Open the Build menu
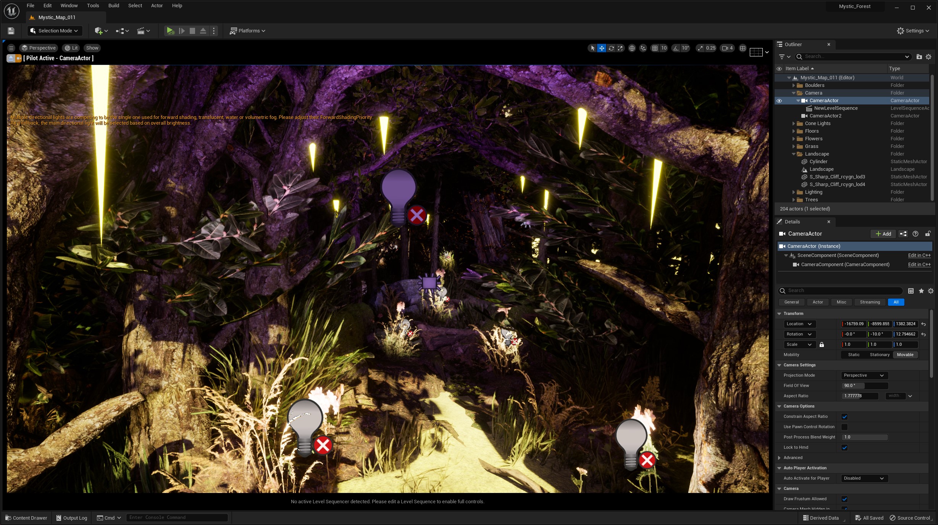Screen dimensions: 938x525 pyautogui.click(x=113, y=6)
